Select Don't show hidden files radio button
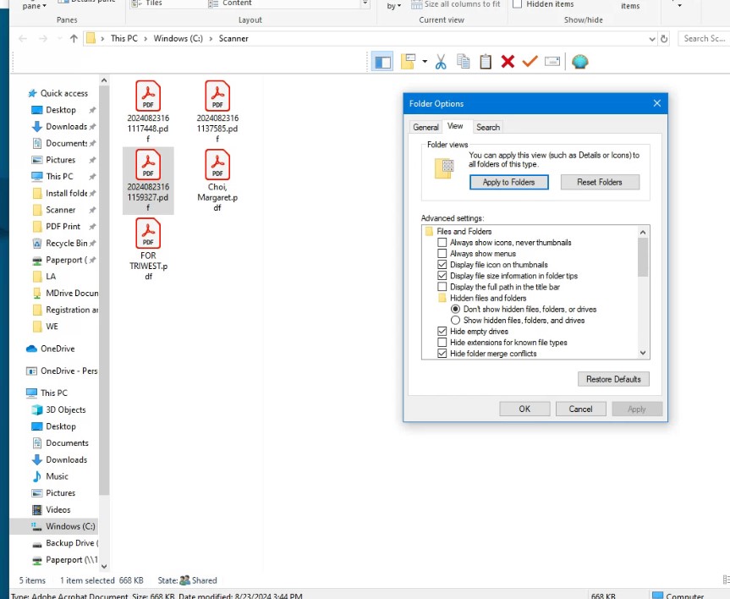Image resolution: width=730 pixels, height=599 pixels. pyautogui.click(x=455, y=310)
